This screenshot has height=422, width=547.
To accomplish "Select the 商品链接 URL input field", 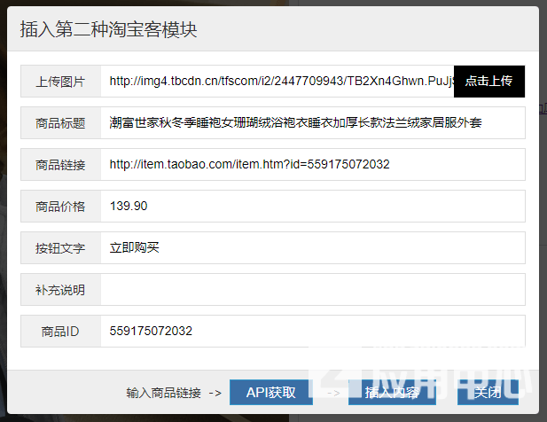I will click(x=312, y=165).
